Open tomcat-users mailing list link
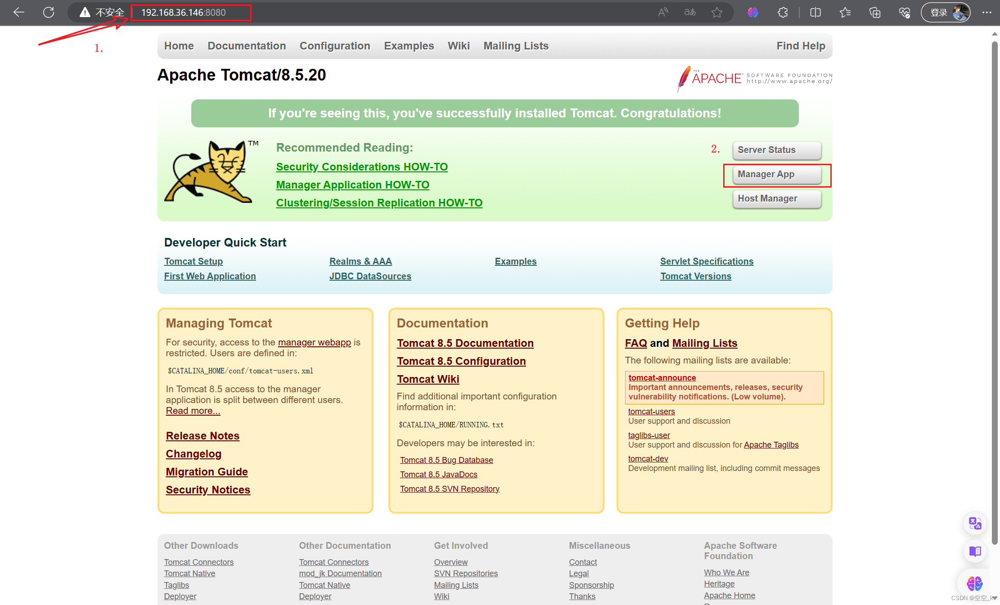 [x=651, y=412]
